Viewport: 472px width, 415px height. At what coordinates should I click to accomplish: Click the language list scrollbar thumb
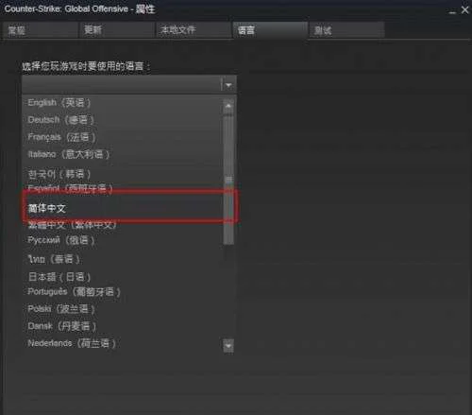pyautogui.click(x=228, y=180)
